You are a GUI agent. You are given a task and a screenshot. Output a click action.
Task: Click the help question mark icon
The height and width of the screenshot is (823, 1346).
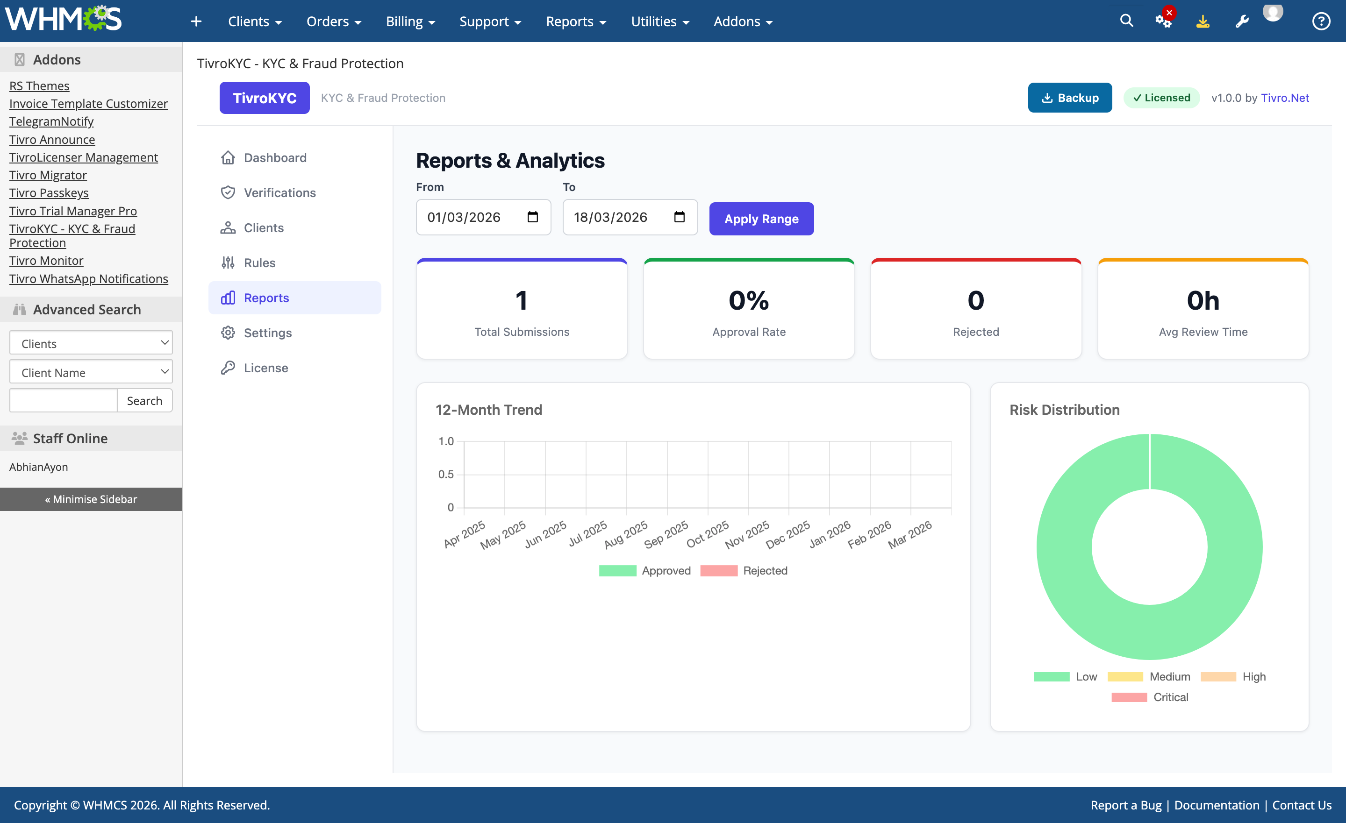1321,21
